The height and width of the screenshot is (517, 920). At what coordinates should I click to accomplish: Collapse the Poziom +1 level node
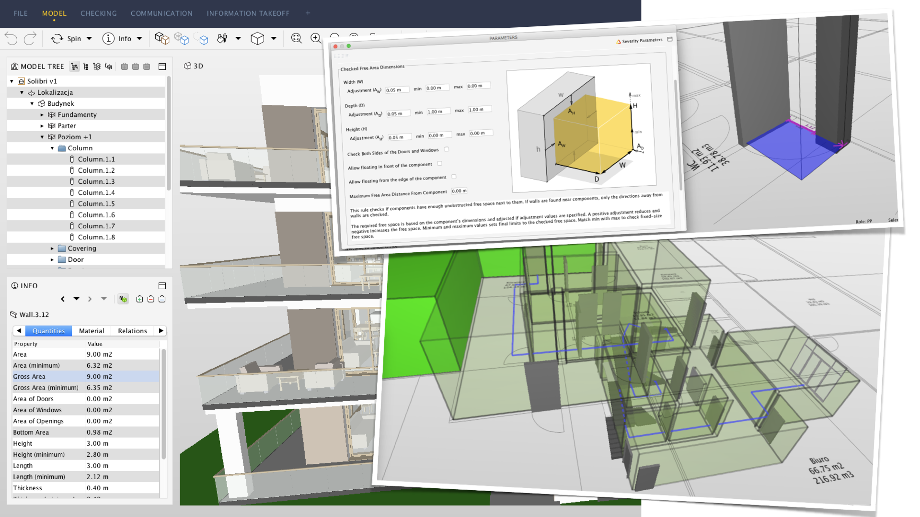[42, 137]
